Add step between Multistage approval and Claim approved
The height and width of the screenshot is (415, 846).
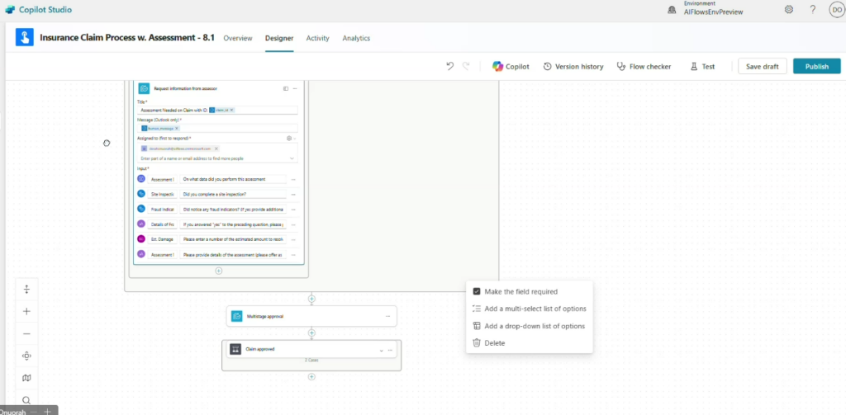[x=311, y=333]
